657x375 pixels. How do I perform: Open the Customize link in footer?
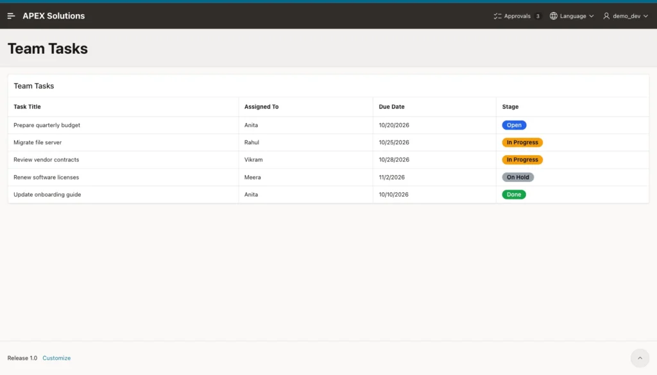56,358
